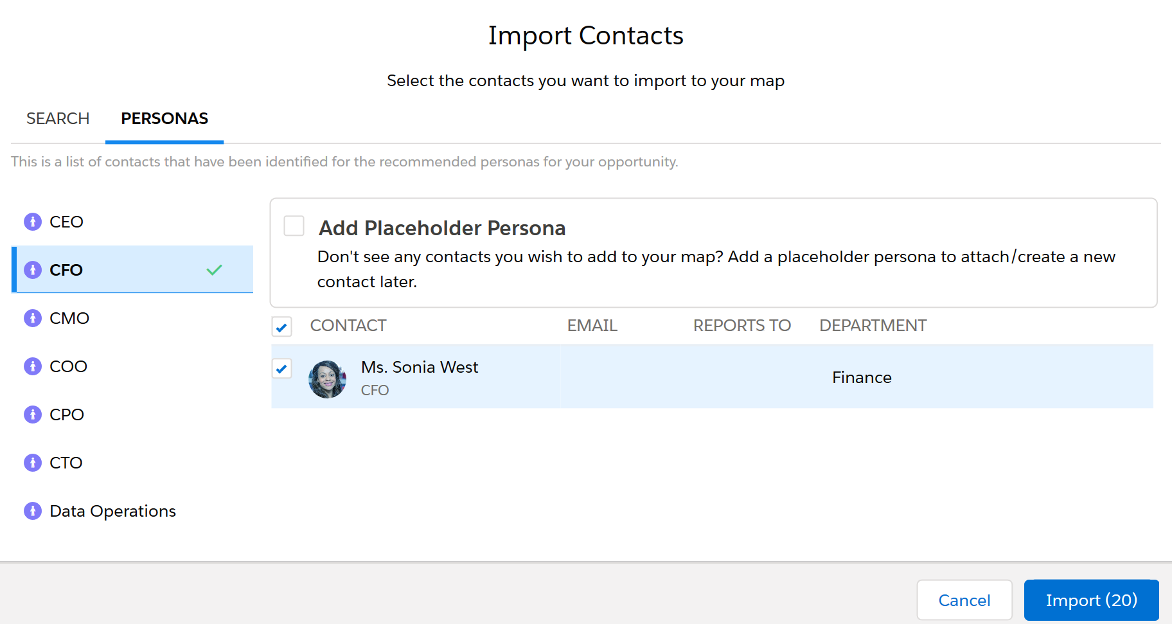Click the name Ms. Sonia West
The image size is (1172, 624).
[x=420, y=367]
